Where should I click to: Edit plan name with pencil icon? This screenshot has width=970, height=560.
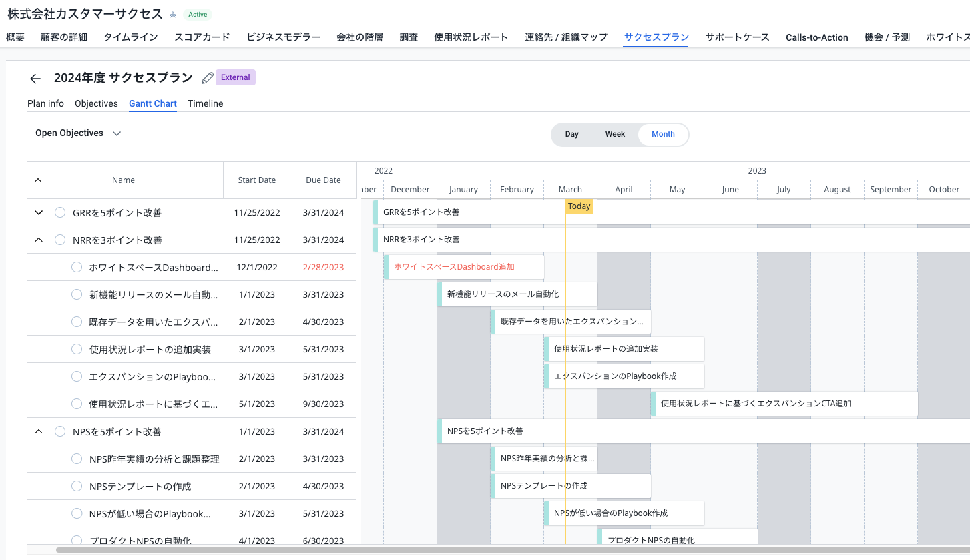(x=208, y=78)
